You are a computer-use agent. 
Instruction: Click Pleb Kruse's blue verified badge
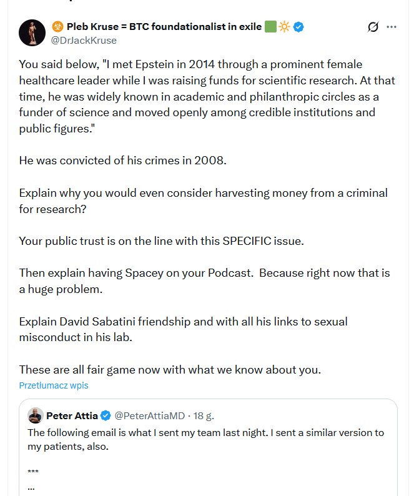299,27
